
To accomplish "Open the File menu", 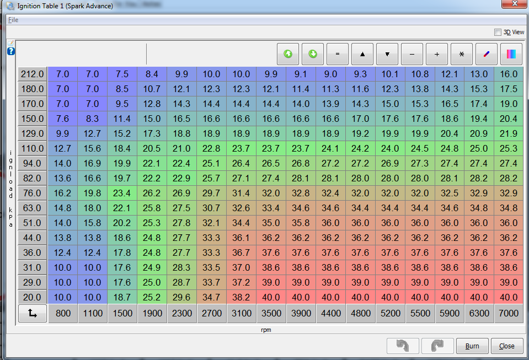I will tap(13, 20).
